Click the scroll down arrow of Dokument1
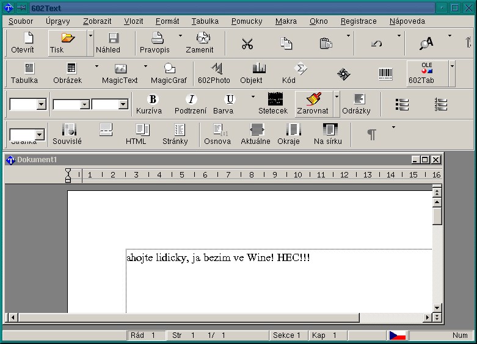 [x=437, y=308]
